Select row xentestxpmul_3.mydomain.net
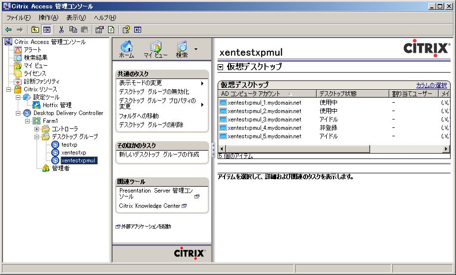This screenshot has width=456, height=275. 334,119
